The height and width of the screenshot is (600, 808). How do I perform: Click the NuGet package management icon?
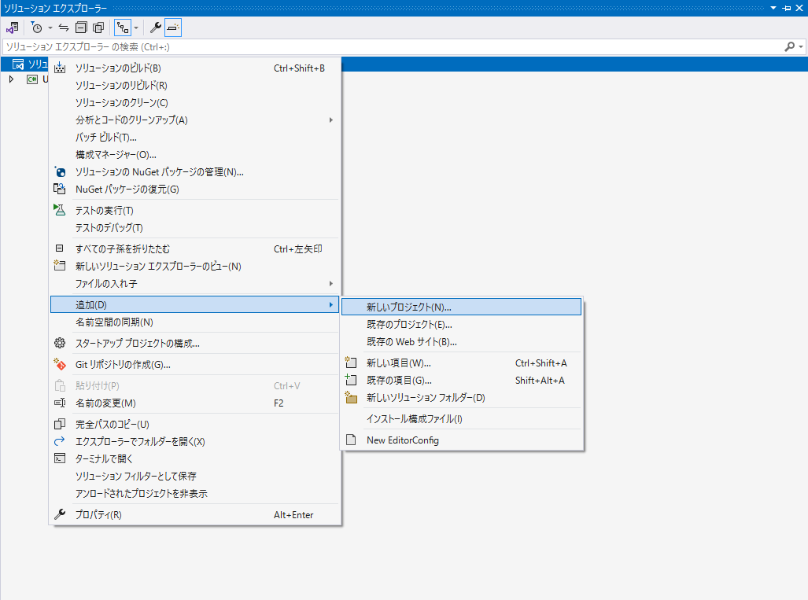click(60, 171)
